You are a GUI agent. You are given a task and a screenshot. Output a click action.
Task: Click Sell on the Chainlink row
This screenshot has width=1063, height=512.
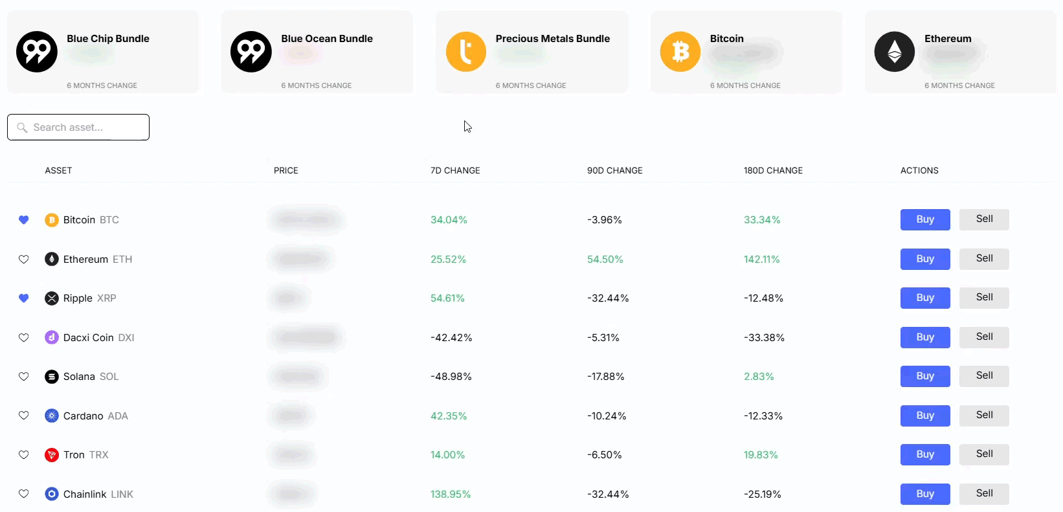click(983, 494)
